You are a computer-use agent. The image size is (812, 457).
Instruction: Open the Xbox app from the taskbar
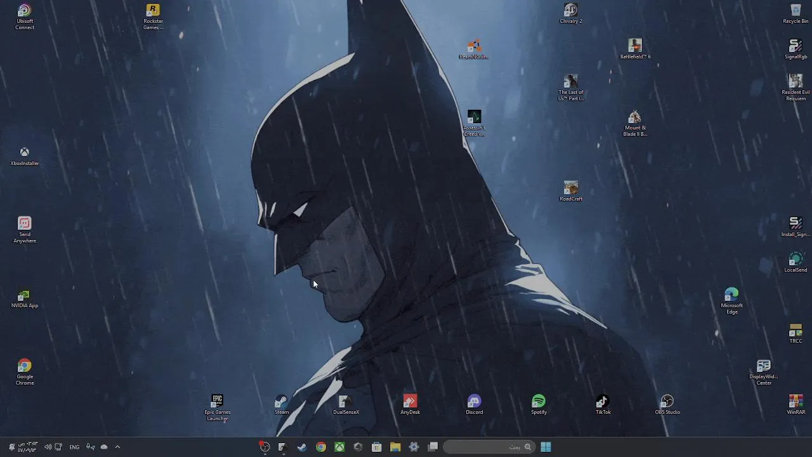(339, 447)
